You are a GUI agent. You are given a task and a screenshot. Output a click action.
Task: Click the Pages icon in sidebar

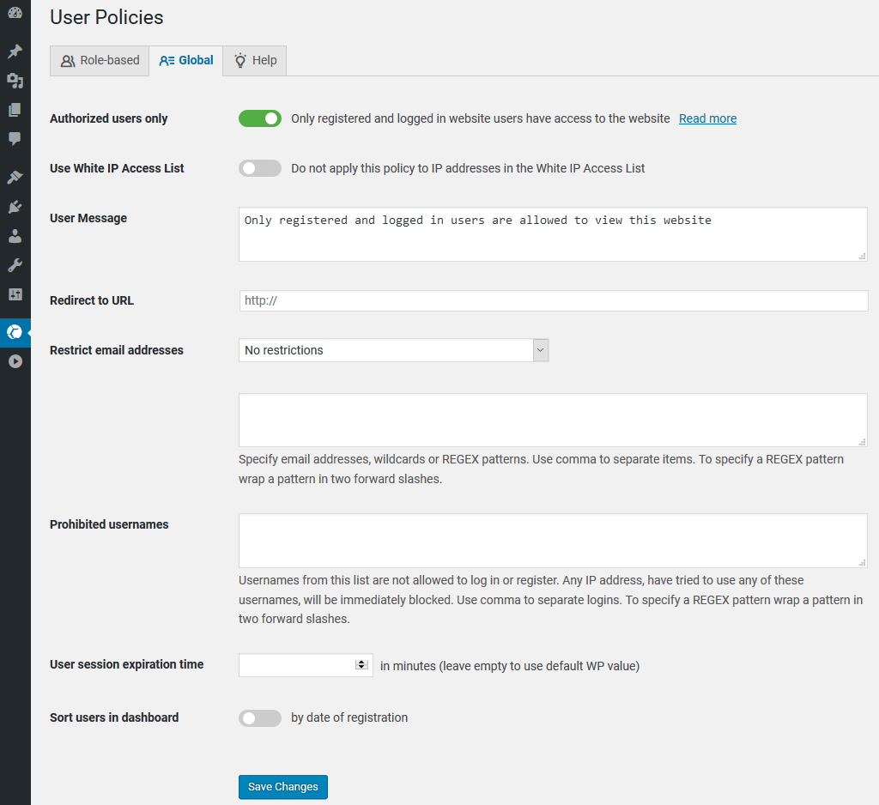click(15, 110)
